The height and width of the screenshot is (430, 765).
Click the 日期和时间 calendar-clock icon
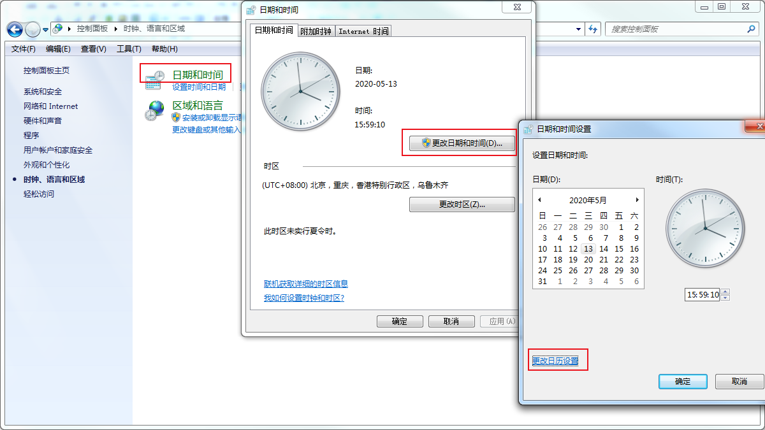[155, 80]
